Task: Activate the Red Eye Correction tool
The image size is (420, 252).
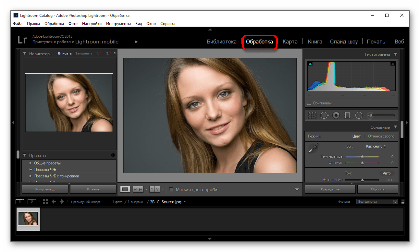Action: pos(336,115)
